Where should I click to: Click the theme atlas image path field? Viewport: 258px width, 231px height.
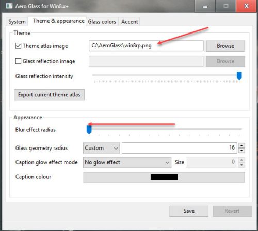click(x=146, y=46)
